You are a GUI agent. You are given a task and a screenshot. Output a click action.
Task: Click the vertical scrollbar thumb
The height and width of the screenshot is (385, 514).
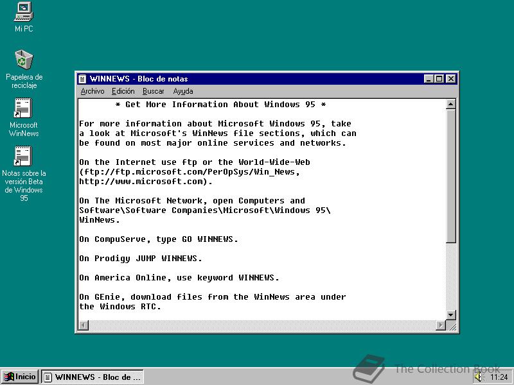pos(451,176)
